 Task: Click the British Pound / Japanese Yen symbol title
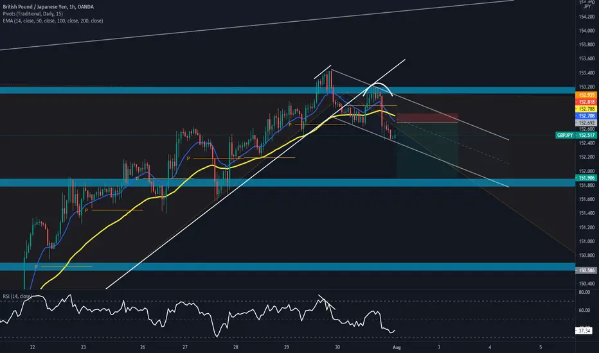click(x=48, y=7)
